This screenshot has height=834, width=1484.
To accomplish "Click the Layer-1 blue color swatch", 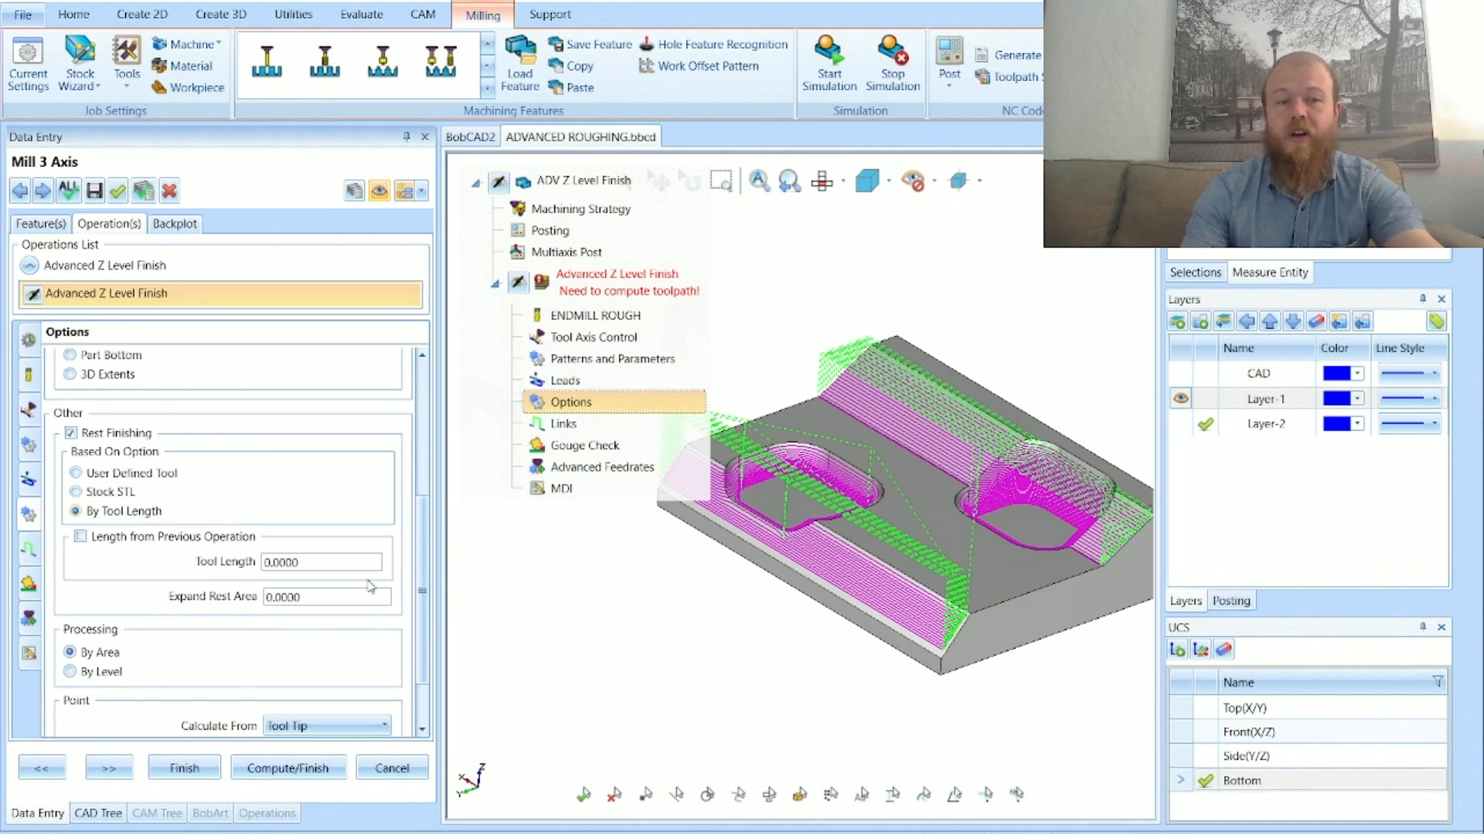I will pos(1336,398).
